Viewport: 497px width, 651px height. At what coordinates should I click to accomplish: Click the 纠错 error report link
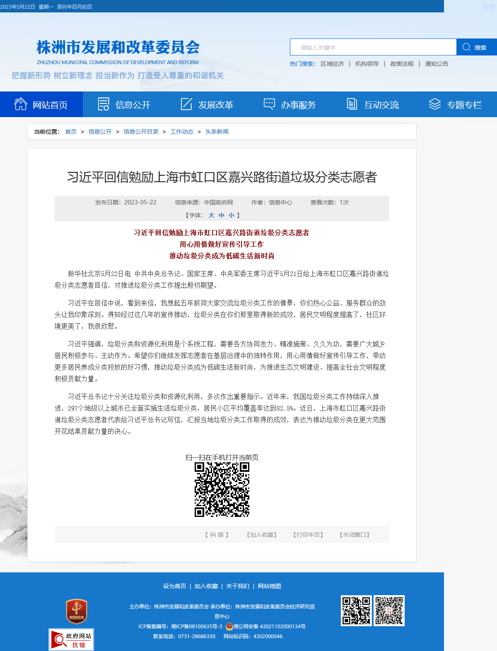217,535
